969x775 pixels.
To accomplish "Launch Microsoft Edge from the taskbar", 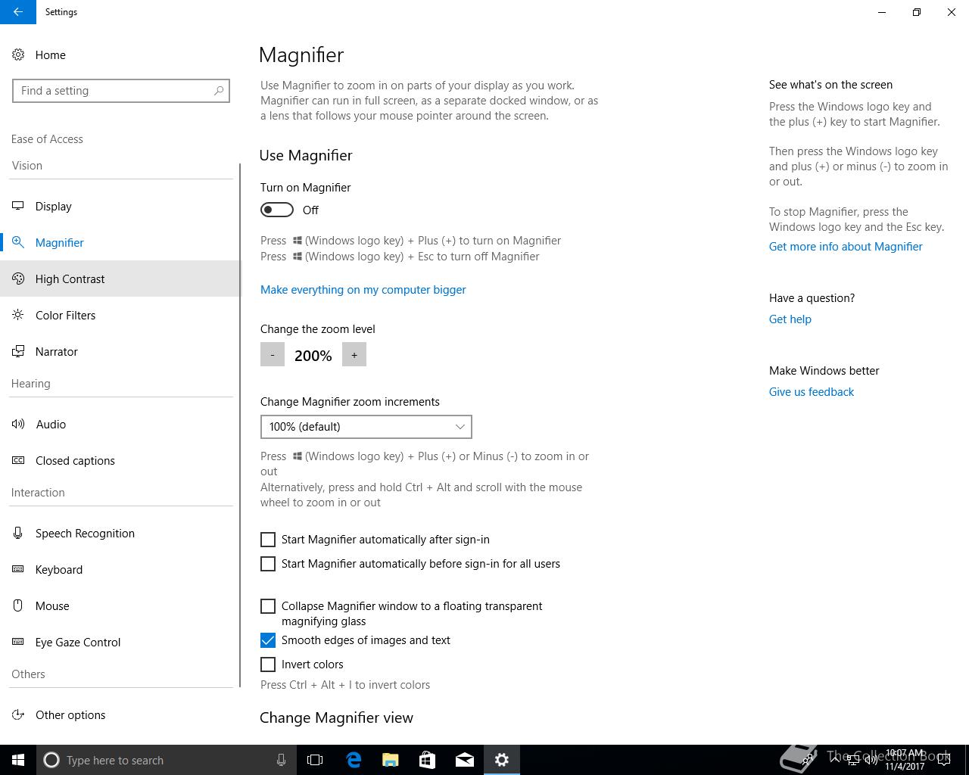I will (x=354, y=760).
